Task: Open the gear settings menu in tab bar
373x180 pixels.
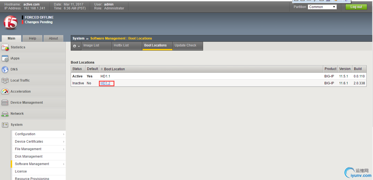Action: pos(76,46)
